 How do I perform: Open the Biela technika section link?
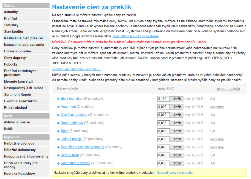tap(71, 99)
